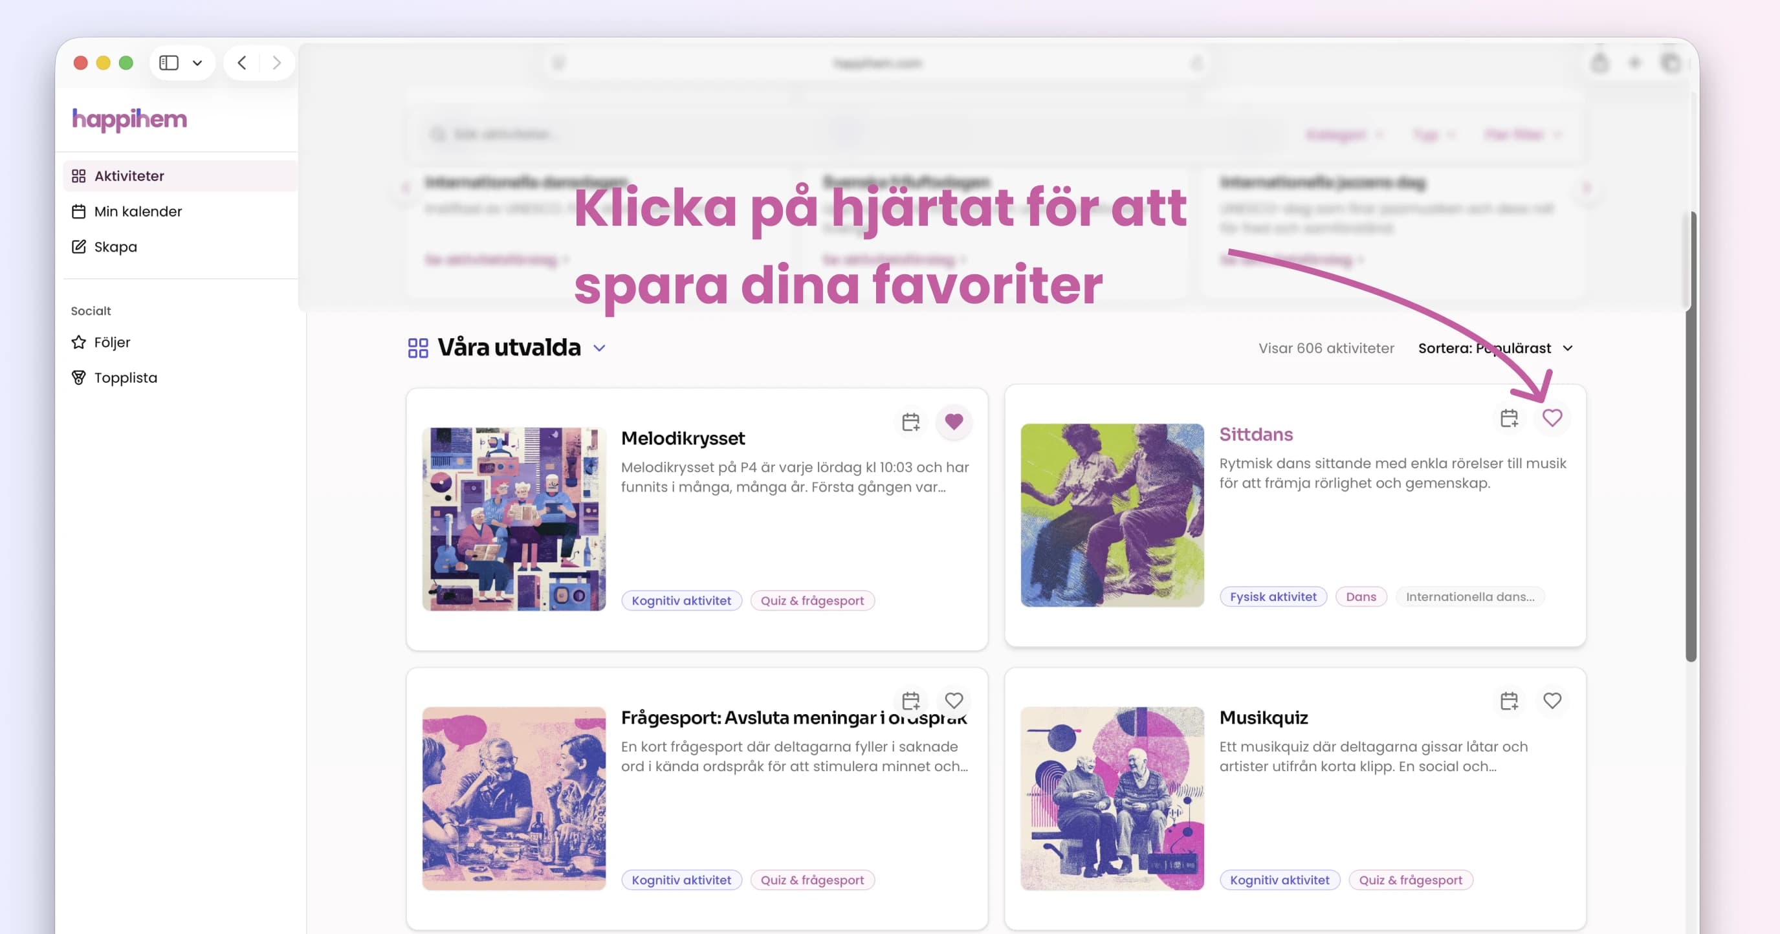Click the happihem logo
Screen dimensions: 1780x934
coord(129,119)
